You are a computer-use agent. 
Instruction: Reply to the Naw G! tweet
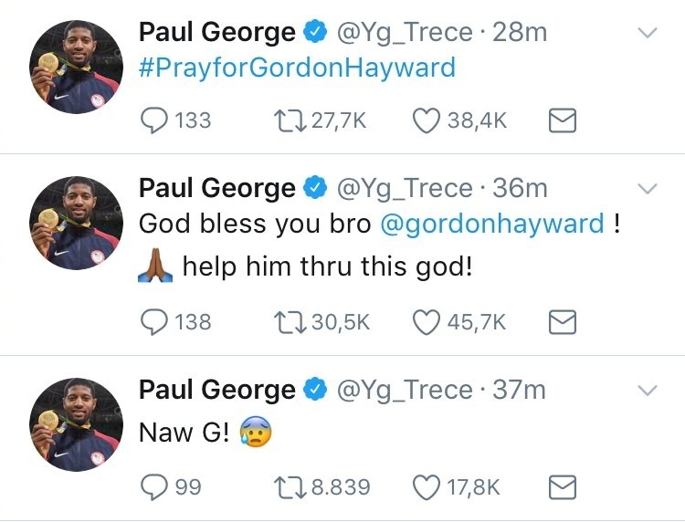pyautogui.click(x=153, y=486)
